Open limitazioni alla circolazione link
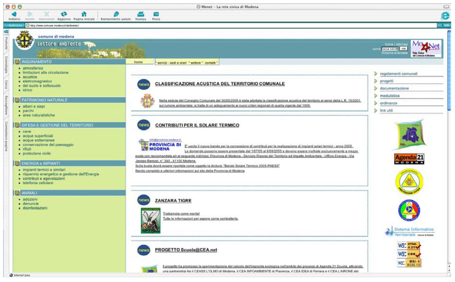Viewport: 455px width, 282px height. [x=46, y=73]
